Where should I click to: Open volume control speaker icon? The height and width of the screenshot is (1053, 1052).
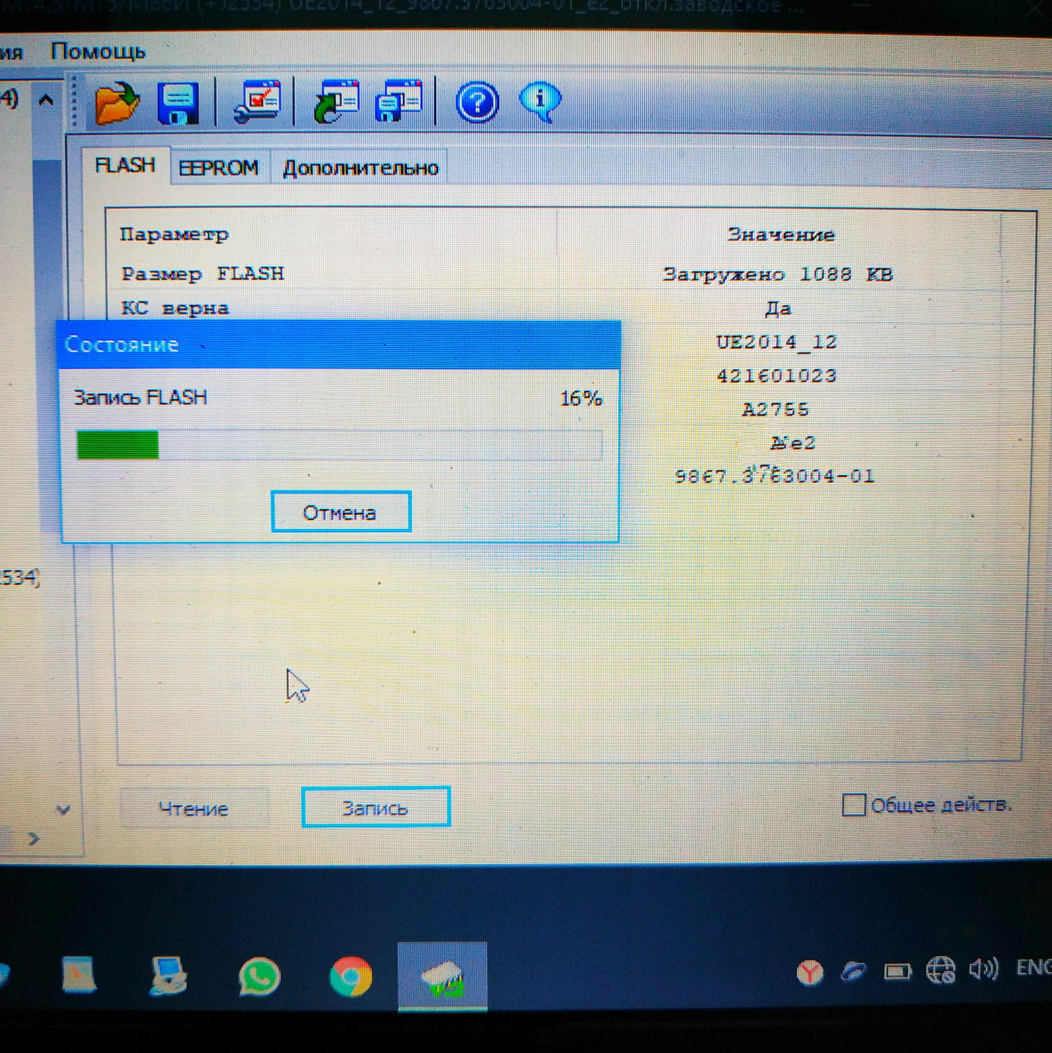pos(984,969)
